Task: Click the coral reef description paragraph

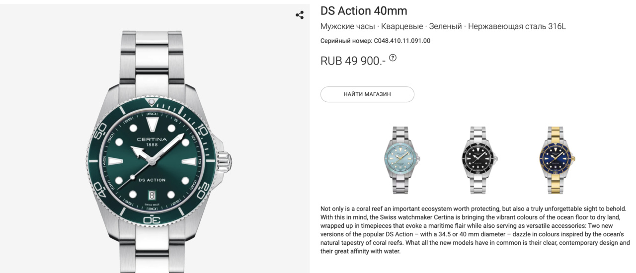Action: pos(475,230)
